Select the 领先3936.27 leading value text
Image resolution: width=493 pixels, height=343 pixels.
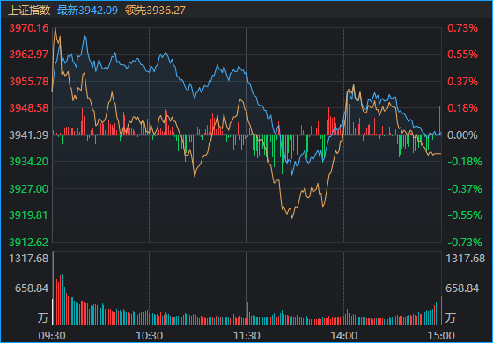coord(155,11)
